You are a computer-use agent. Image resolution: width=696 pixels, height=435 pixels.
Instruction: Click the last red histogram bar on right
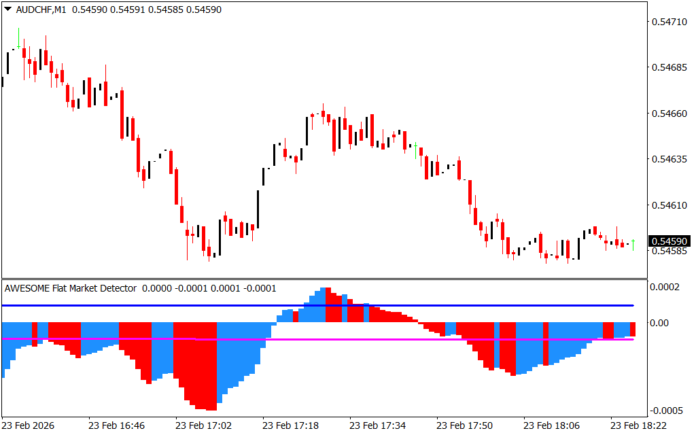(633, 330)
